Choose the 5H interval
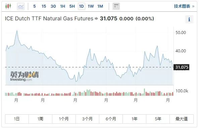This screenshot has width=199, height=129. (x=72, y=6)
